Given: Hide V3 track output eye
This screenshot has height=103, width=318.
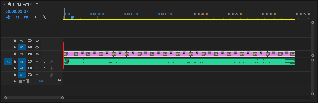Looking at the screenshot, I should pos(37,41).
